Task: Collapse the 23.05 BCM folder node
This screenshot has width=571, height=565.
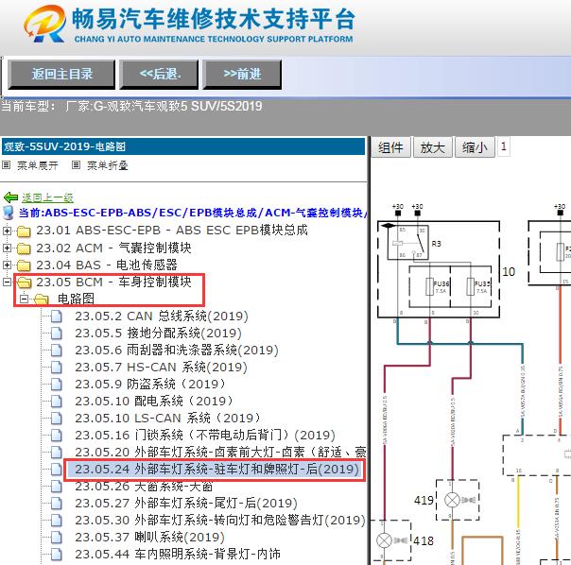Action: pyautogui.click(x=7, y=282)
